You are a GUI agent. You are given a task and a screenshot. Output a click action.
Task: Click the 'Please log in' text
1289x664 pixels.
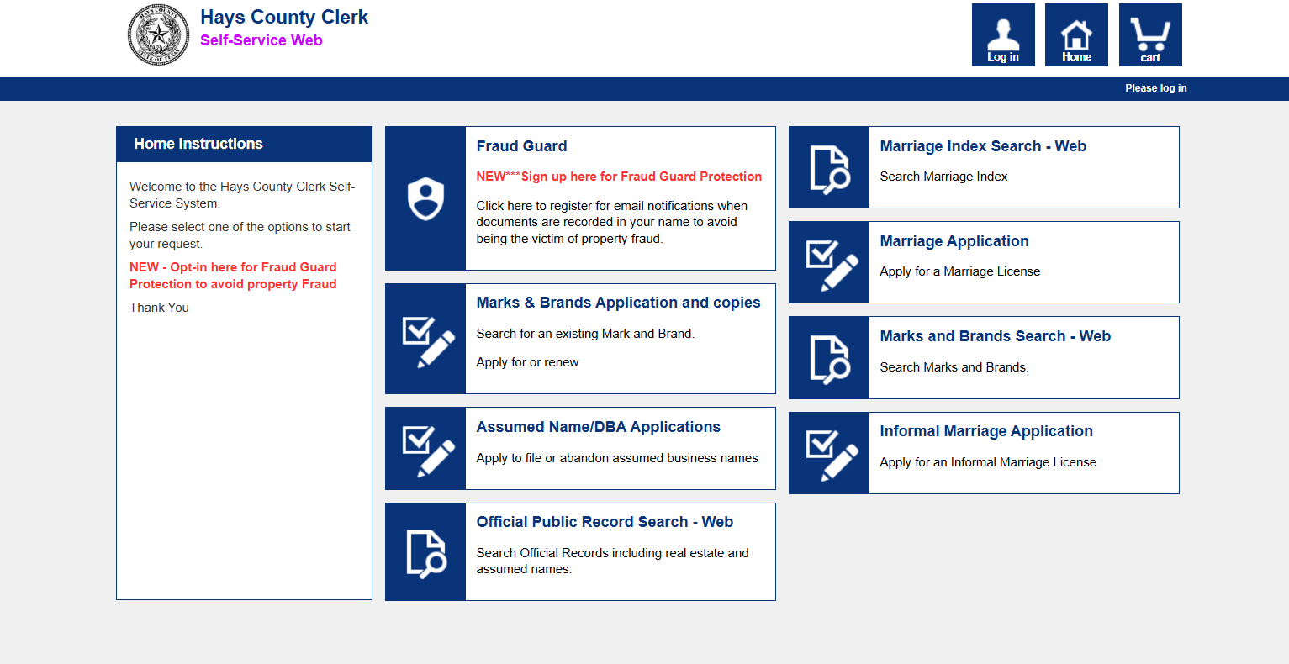(x=1156, y=88)
